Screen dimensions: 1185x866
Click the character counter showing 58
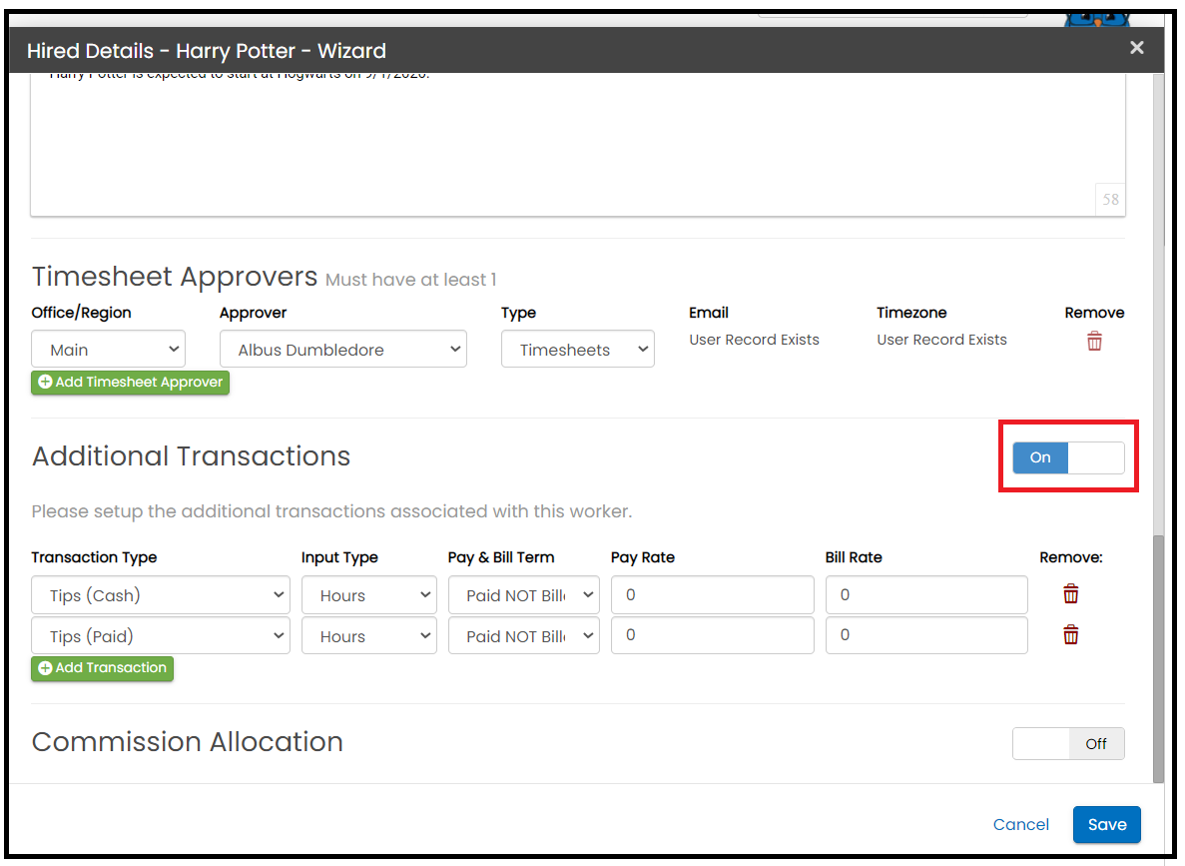click(x=1110, y=200)
